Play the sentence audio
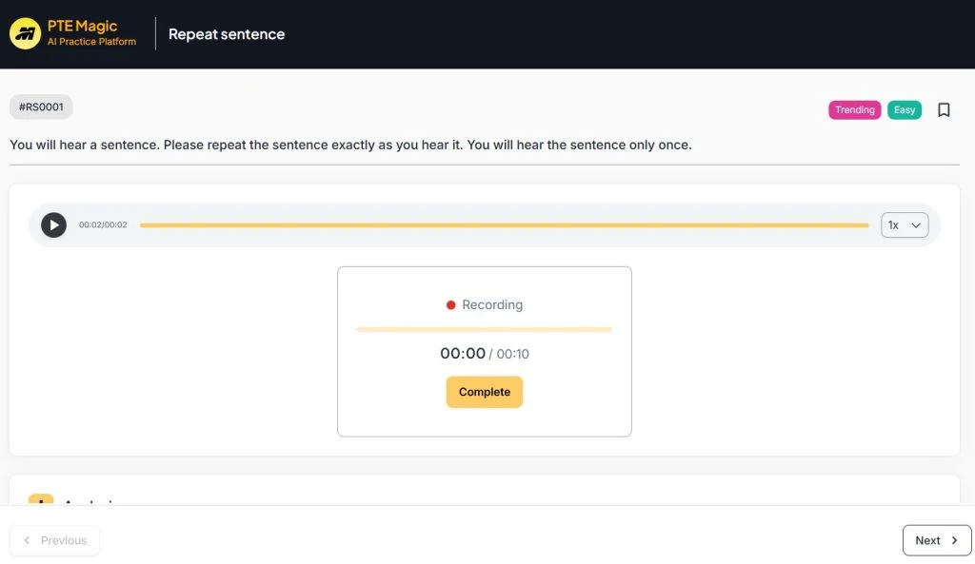Viewport: 975px width, 564px height. pyautogui.click(x=54, y=225)
